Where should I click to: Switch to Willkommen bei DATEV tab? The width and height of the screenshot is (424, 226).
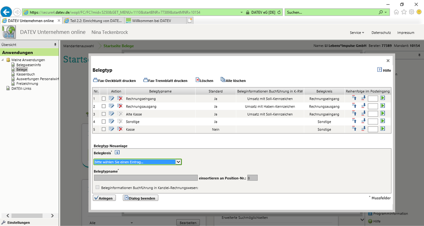click(155, 20)
